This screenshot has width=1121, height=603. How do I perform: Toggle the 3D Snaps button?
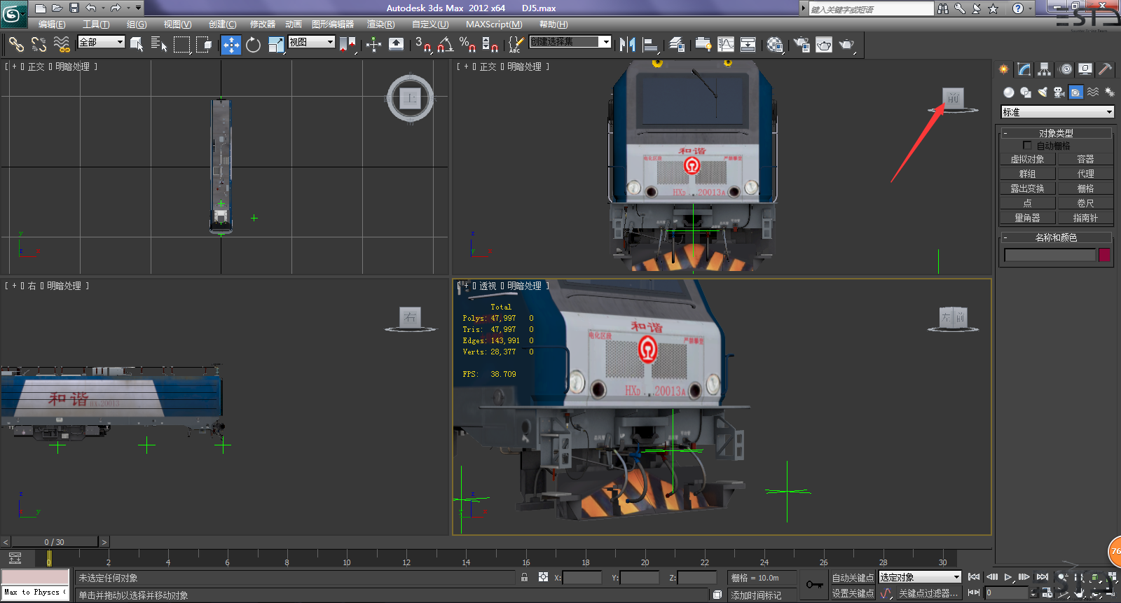[422, 45]
